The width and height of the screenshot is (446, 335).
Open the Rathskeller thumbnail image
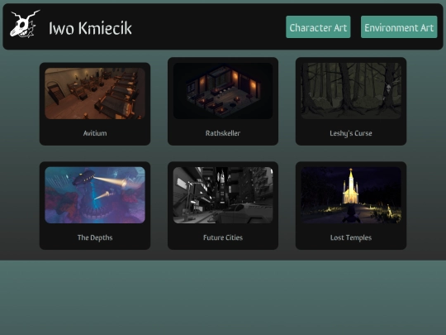(223, 91)
